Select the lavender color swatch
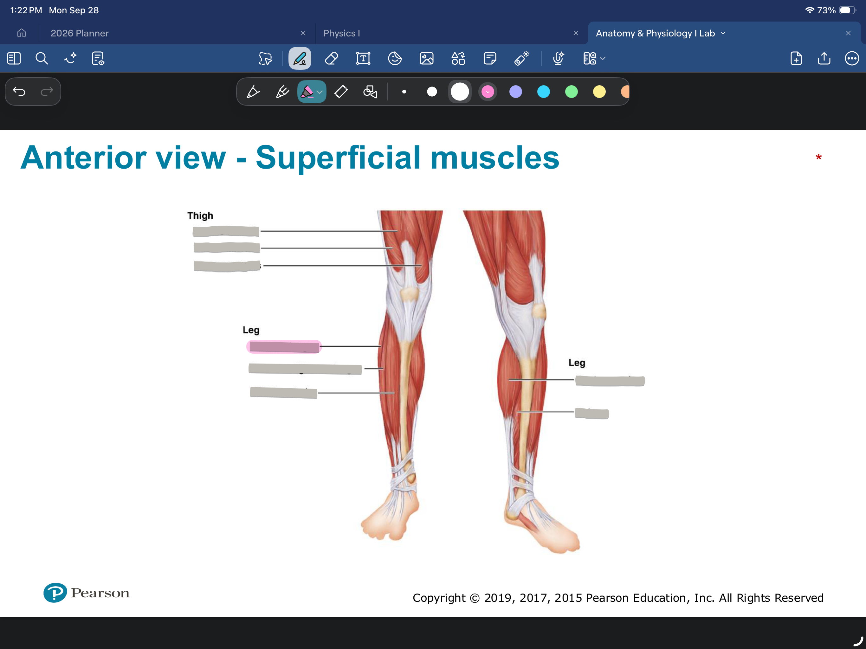This screenshot has height=649, width=866. (516, 92)
